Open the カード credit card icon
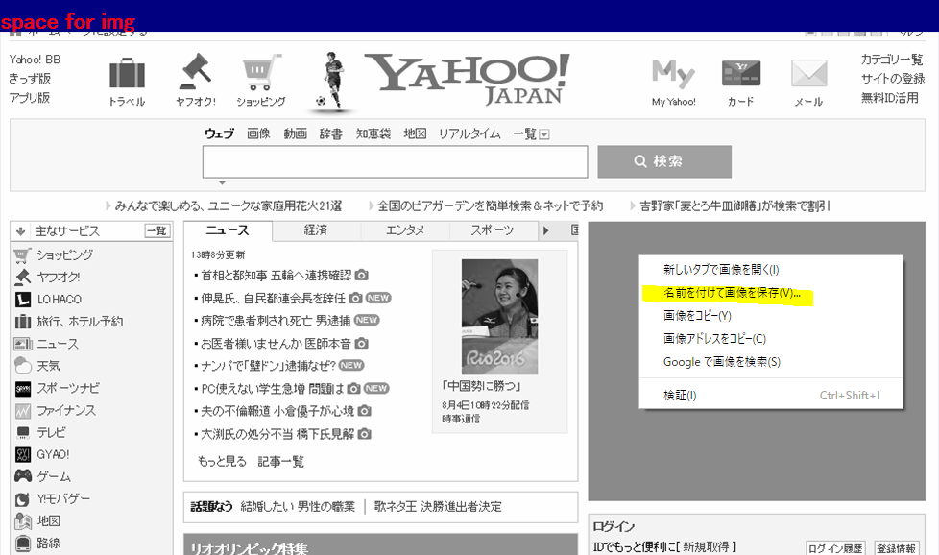The height and width of the screenshot is (555, 939). point(741,74)
